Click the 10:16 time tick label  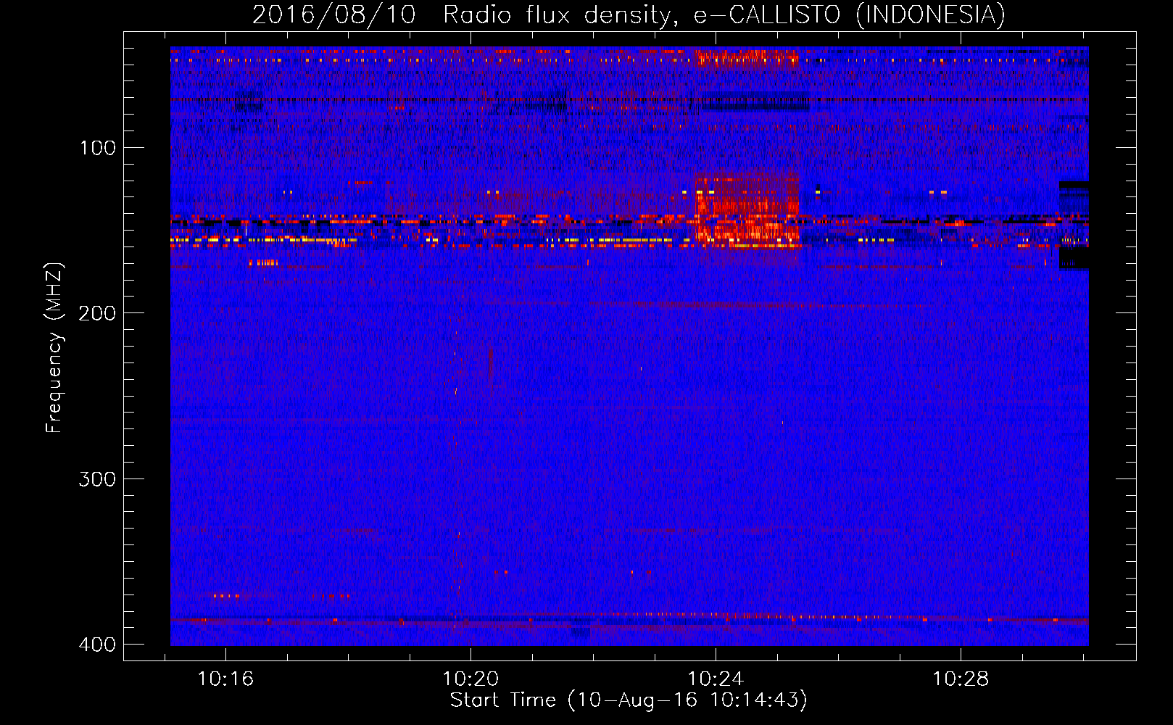coord(225,679)
